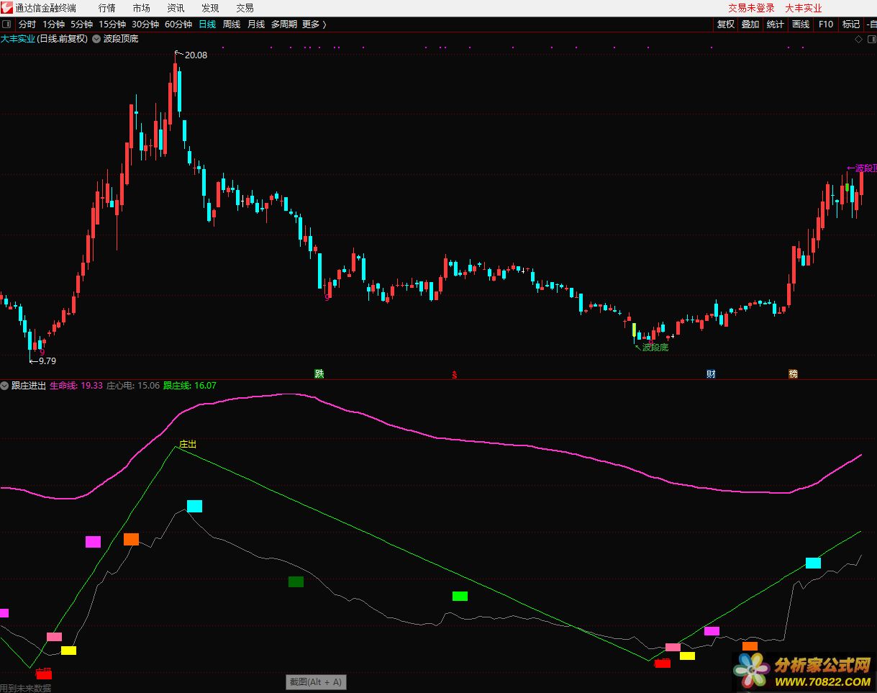Click 交易未登录 login link
Screen dimensions: 877x693
click(751, 8)
